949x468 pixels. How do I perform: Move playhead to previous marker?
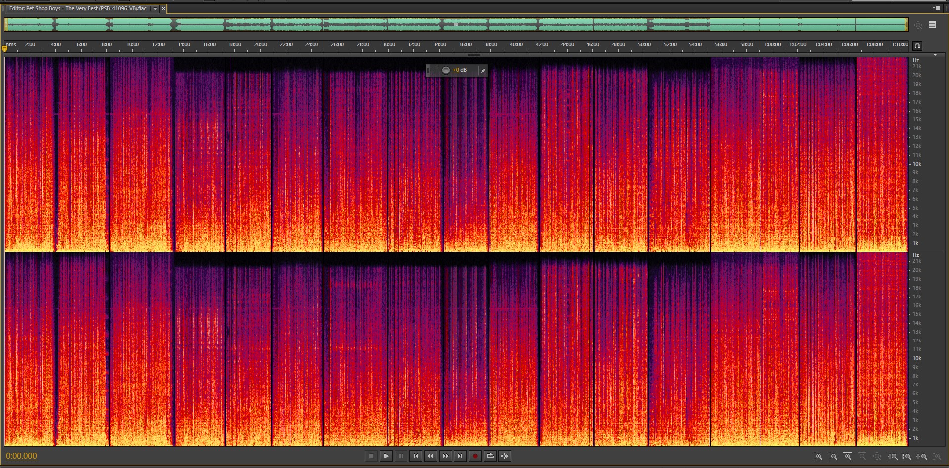tap(416, 456)
